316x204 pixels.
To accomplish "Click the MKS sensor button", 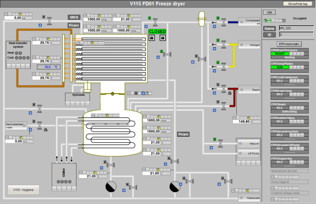I will pyautogui.click(x=74, y=17).
